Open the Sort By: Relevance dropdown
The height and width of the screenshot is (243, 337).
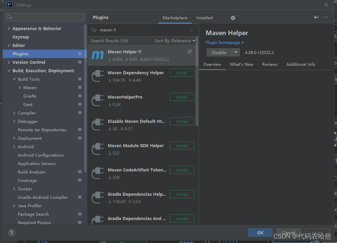[x=175, y=41]
